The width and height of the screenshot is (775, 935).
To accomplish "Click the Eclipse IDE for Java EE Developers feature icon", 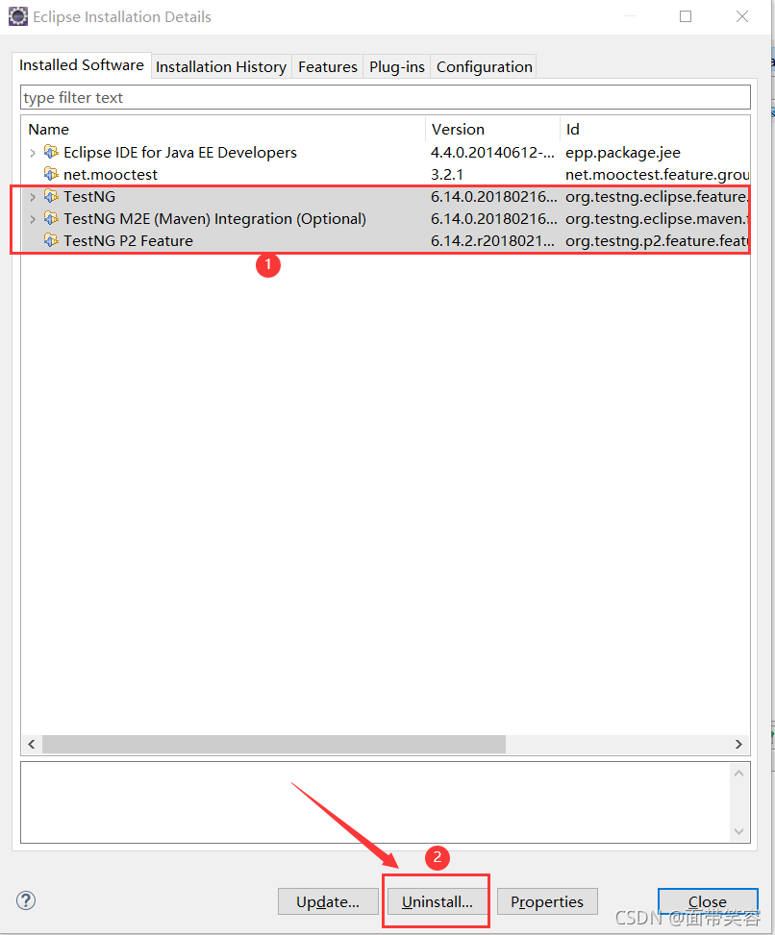I will click(x=51, y=152).
